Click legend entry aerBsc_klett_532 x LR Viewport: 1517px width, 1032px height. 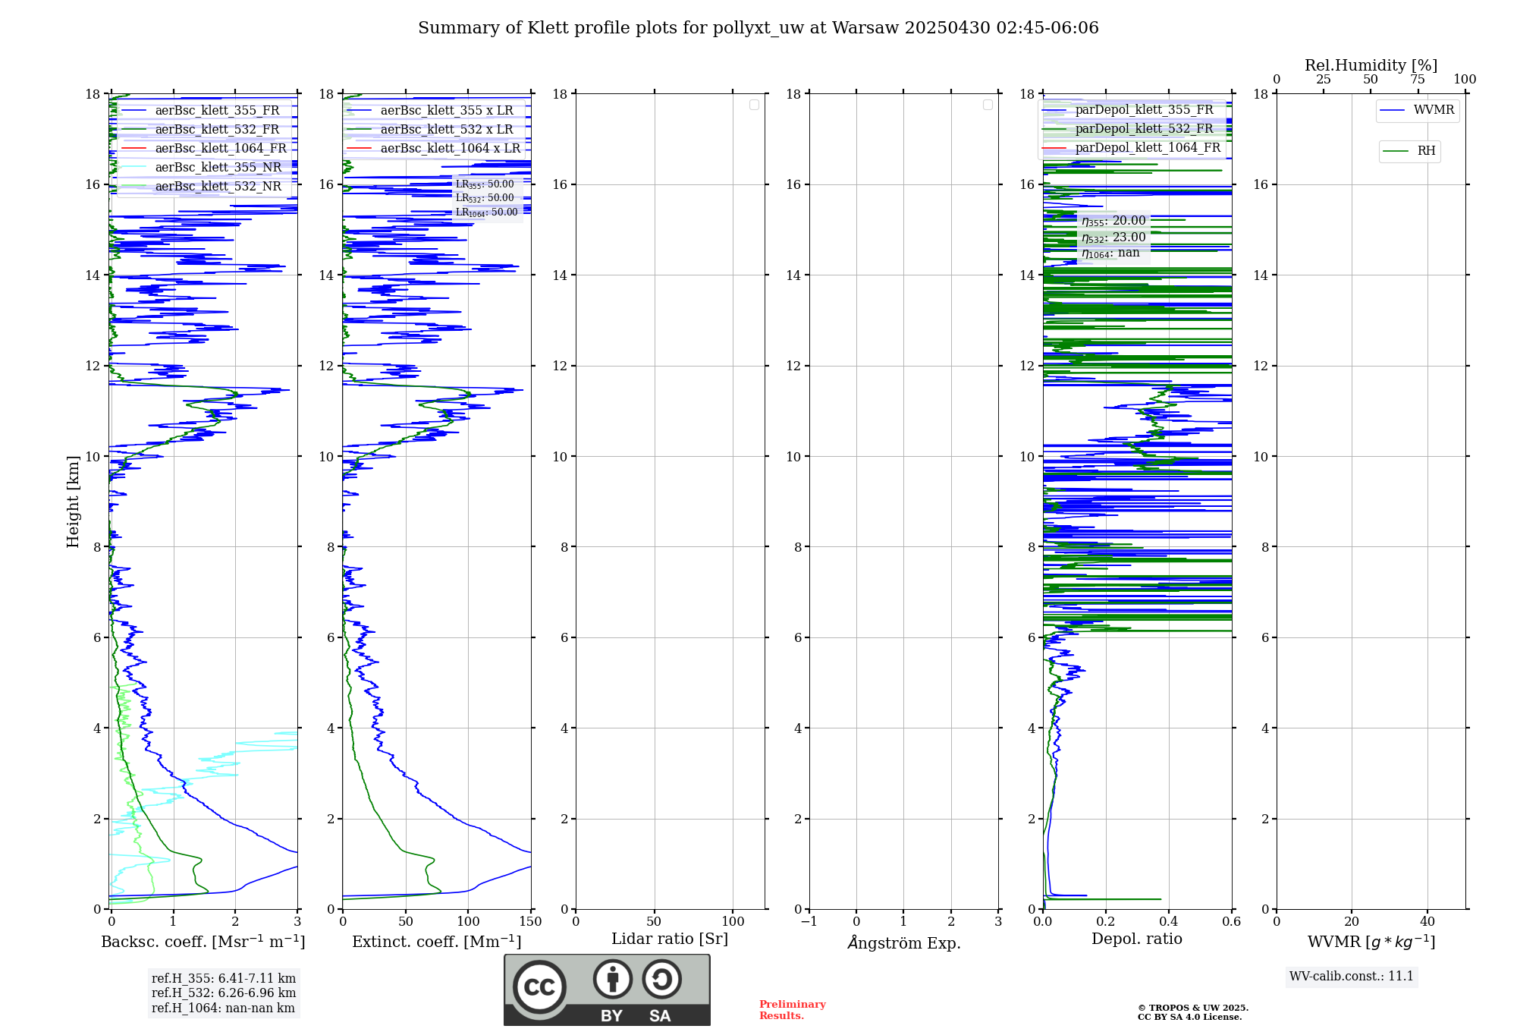pos(431,130)
